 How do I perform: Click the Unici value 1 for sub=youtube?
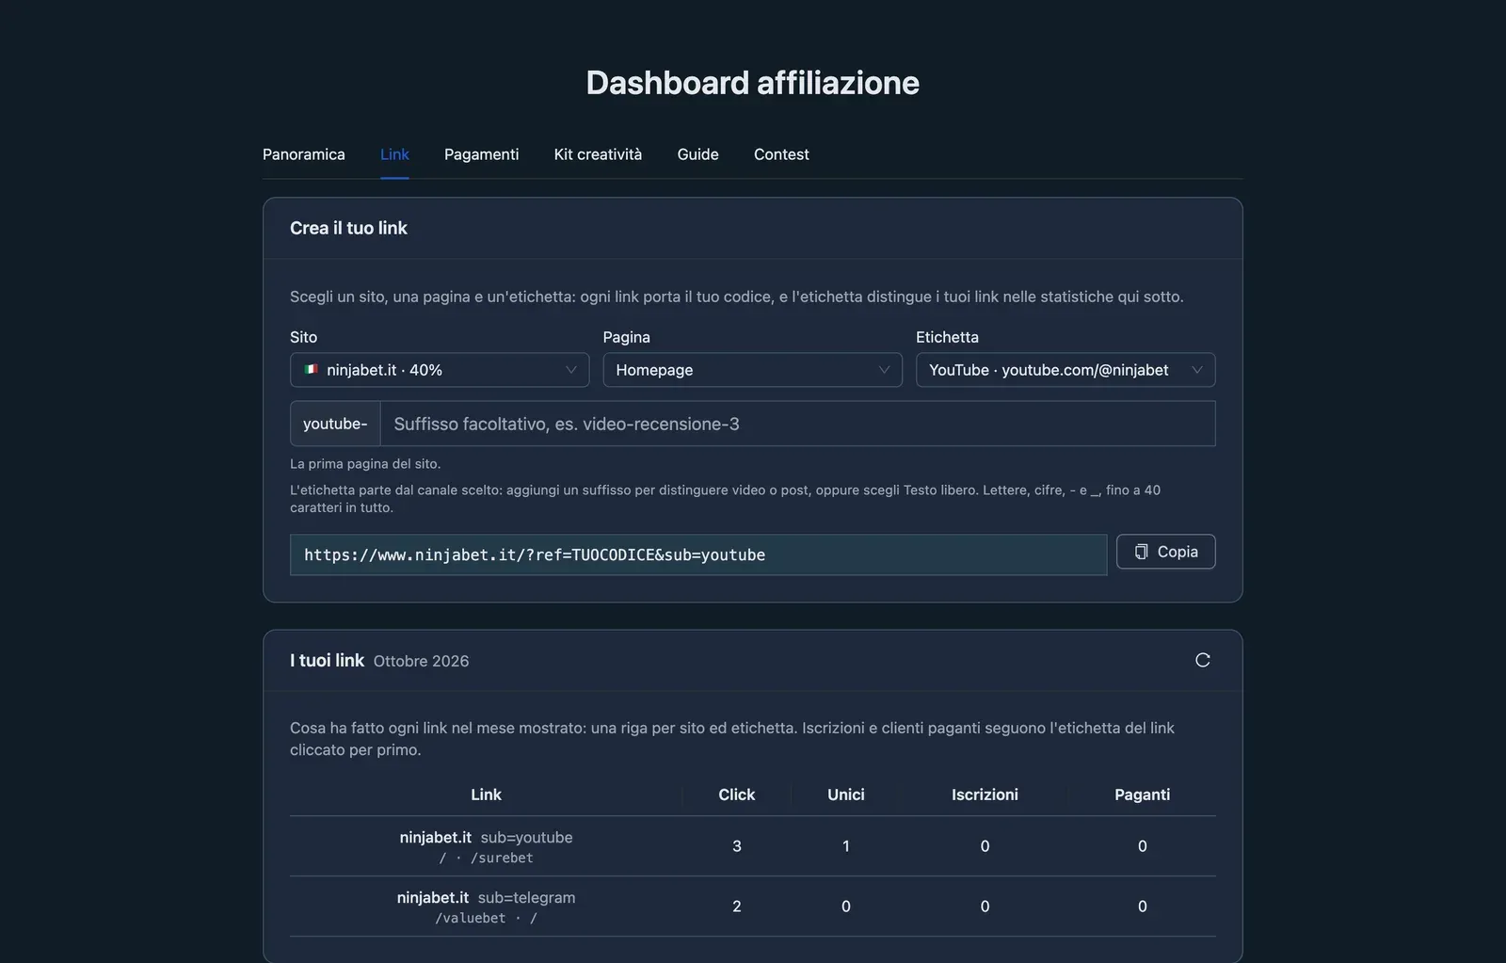(x=845, y=846)
